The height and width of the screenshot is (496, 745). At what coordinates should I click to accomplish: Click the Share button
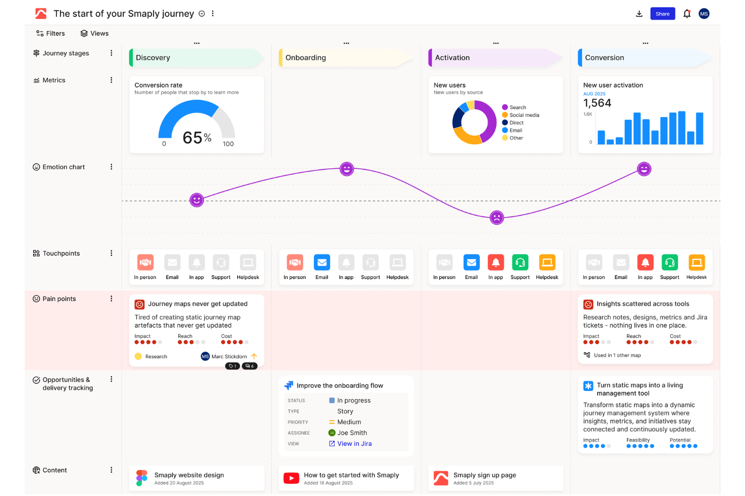(662, 13)
